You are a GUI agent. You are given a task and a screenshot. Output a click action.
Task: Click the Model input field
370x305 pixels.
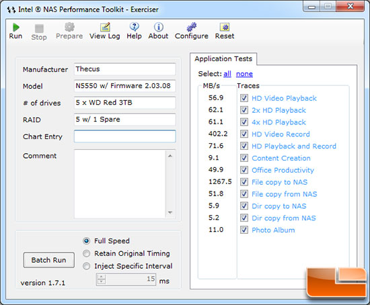125,86
